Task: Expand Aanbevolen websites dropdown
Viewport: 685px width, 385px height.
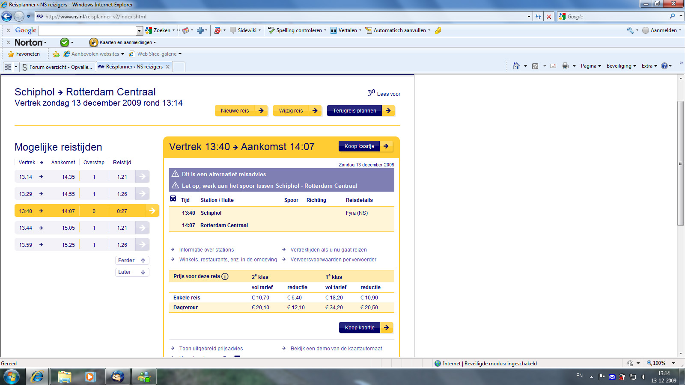Action: [x=122, y=54]
